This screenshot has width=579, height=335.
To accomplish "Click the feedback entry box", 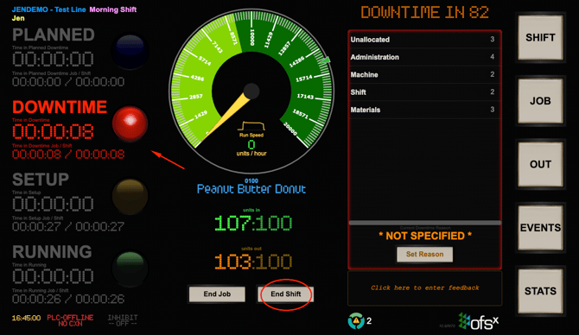I will tap(424, 288).
